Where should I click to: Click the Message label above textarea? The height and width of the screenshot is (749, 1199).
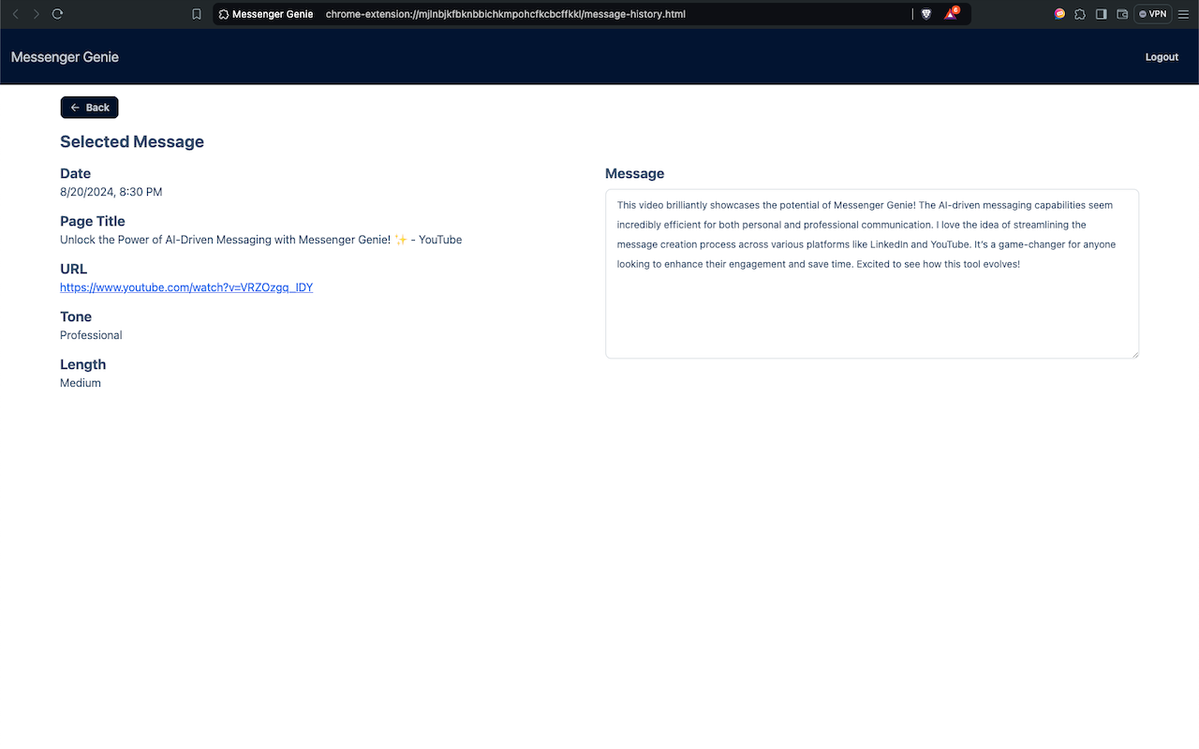635,173
